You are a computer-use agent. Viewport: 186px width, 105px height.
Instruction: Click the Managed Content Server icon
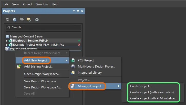(x=7, y=36)
